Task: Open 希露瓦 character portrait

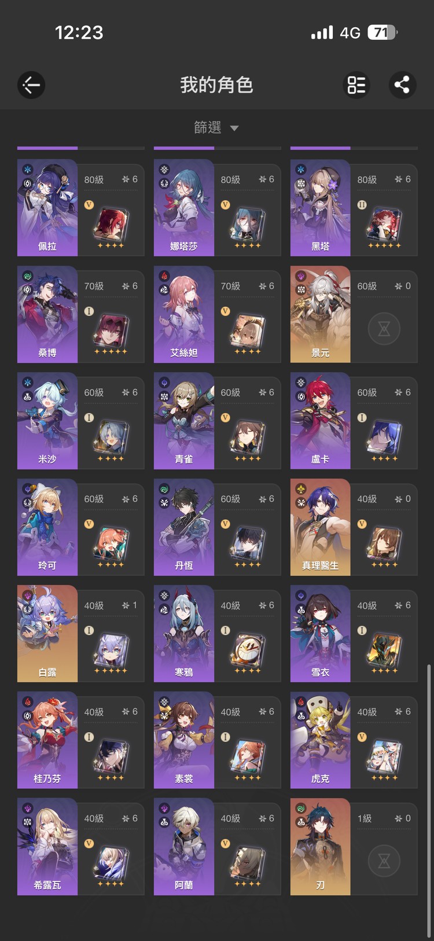Action: 47,847
